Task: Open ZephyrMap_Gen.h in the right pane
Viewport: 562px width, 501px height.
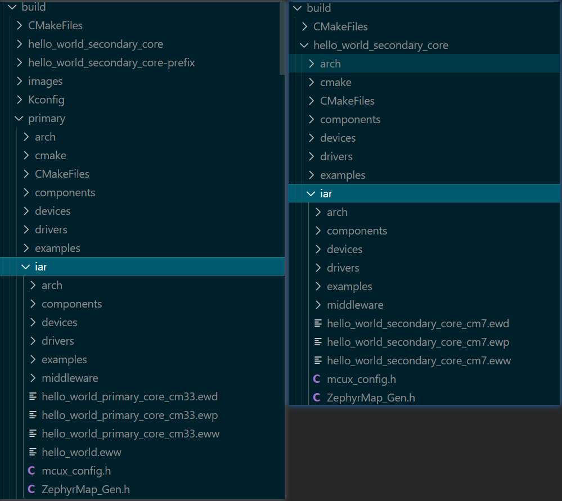Action: coord(371,397)
